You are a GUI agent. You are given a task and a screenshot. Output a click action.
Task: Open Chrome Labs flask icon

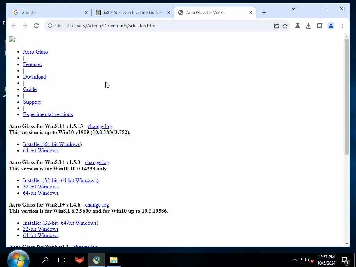coord(298,26)
